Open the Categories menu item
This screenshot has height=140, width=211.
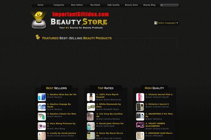[x=58, y=5]
